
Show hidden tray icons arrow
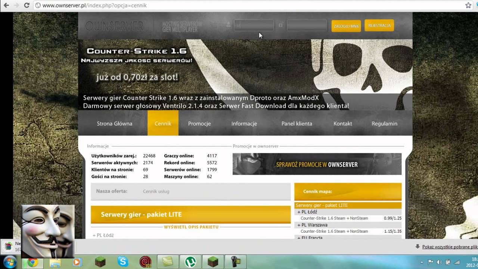pyautogui.click(x=422, y=262)
